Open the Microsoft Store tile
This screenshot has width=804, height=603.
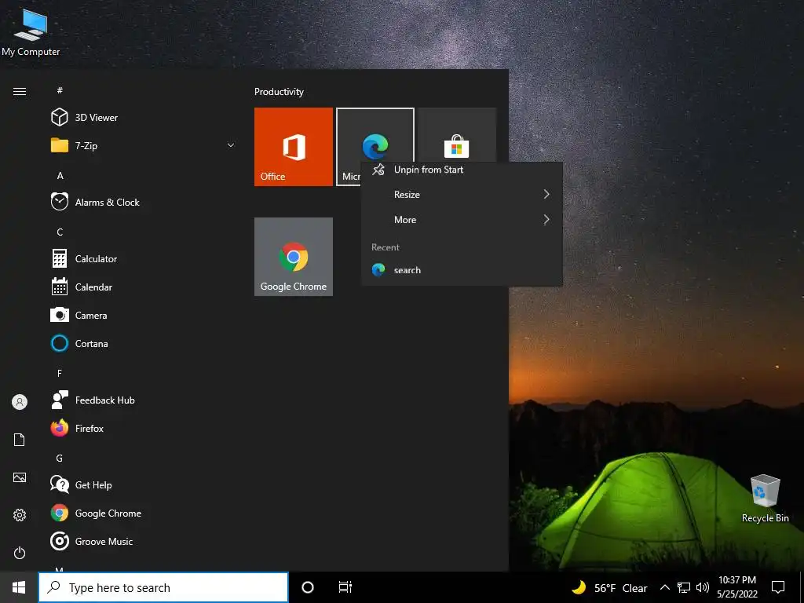click(457, 135)
